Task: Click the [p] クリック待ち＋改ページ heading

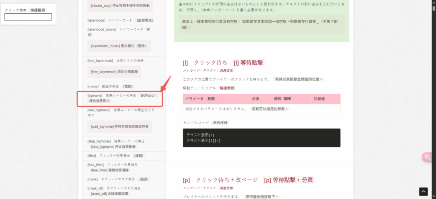Action: pyautogui.click(x=221, y=180)
